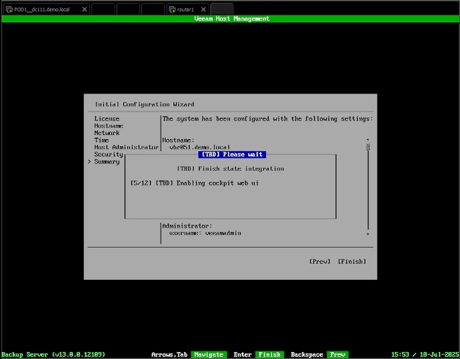Switch to the POD1_dc111.demo.local tab

42,9
